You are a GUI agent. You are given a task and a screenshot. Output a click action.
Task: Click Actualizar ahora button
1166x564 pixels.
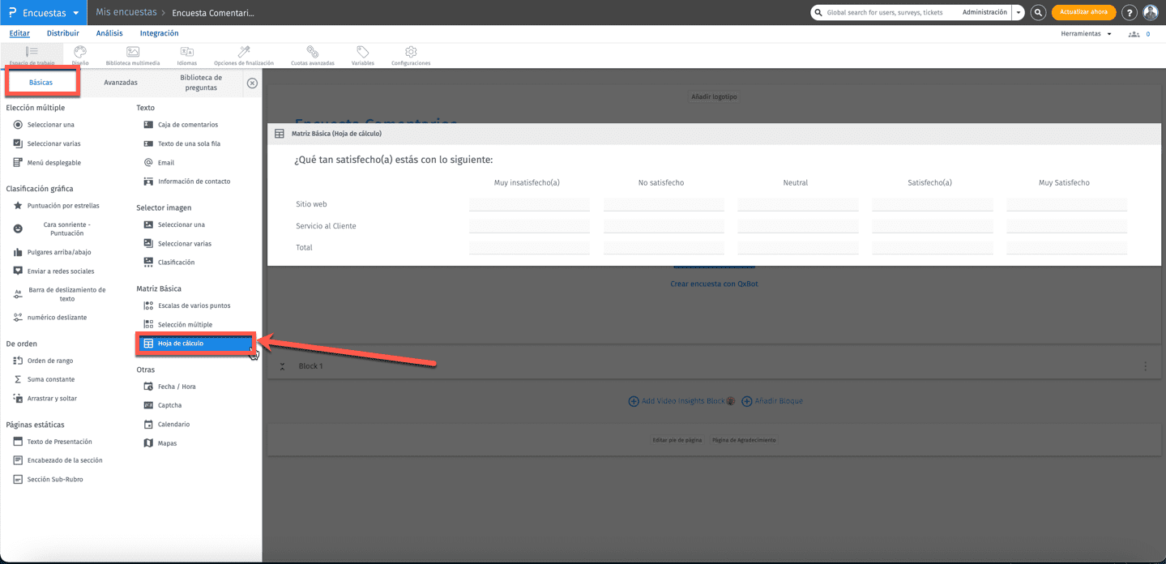tap(1083, 12)
